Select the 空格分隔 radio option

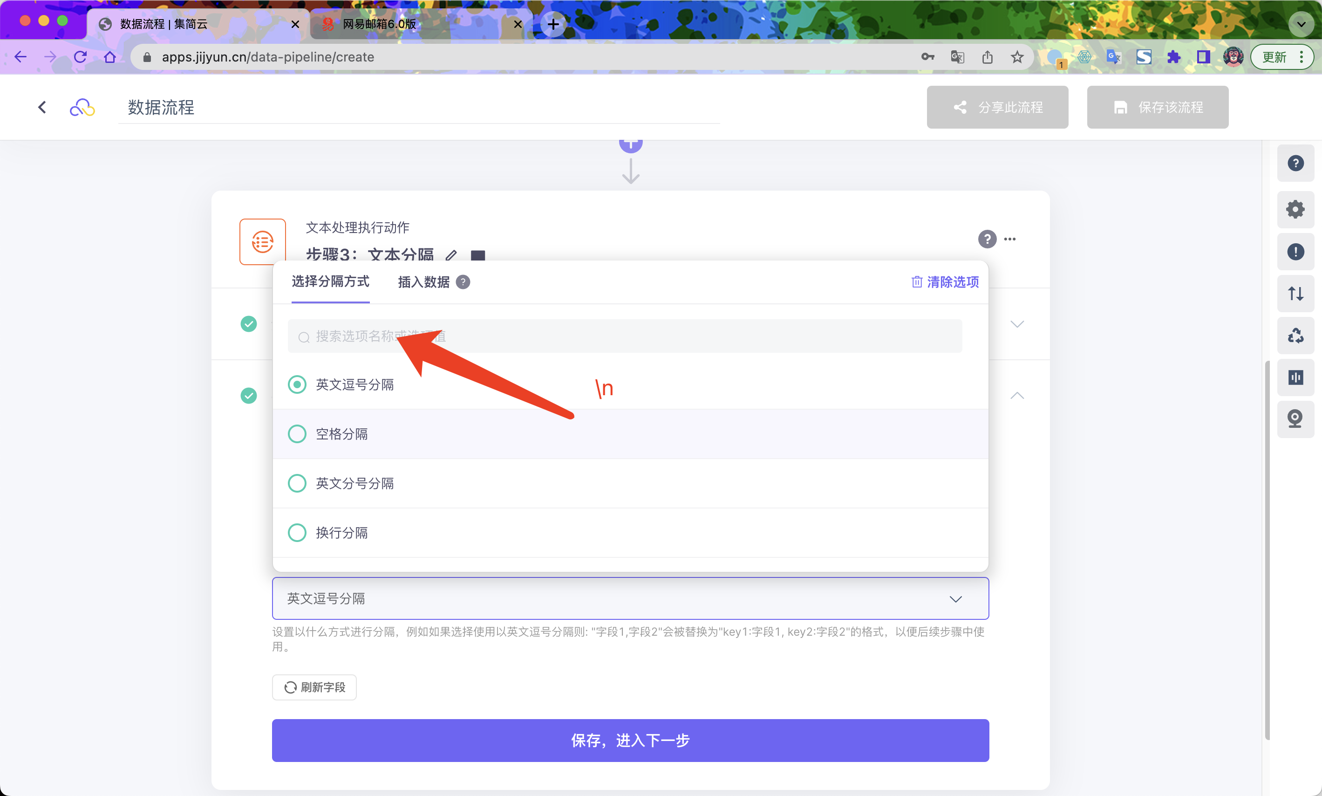point(297,434)
